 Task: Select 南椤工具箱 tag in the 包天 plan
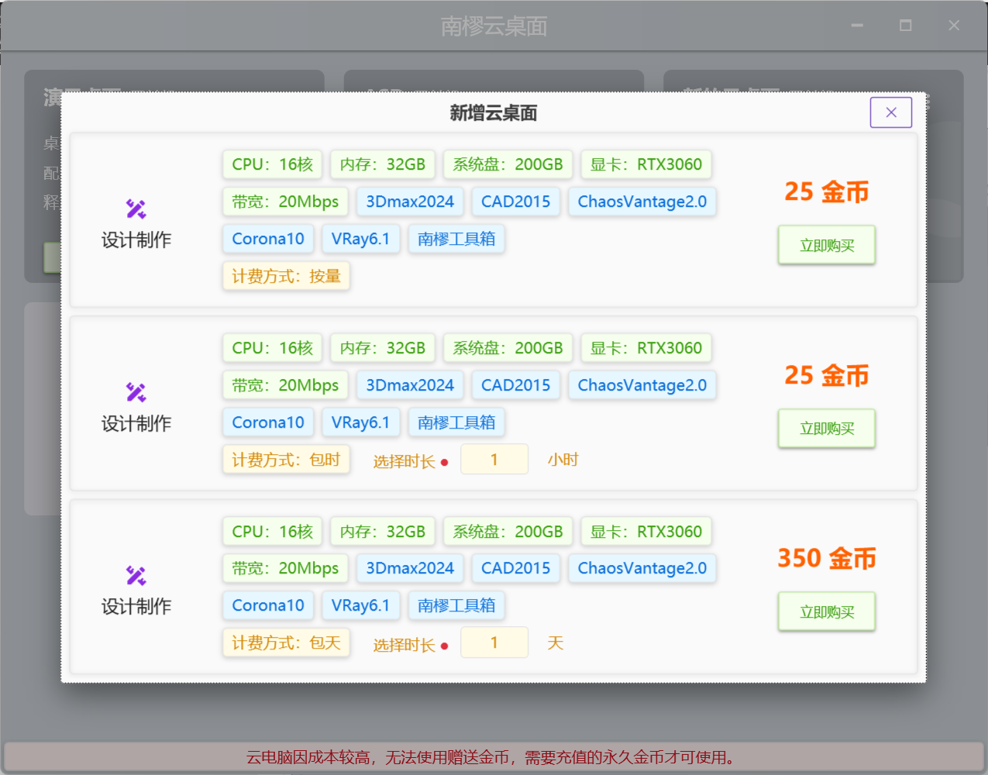click(x=456, y=605)
